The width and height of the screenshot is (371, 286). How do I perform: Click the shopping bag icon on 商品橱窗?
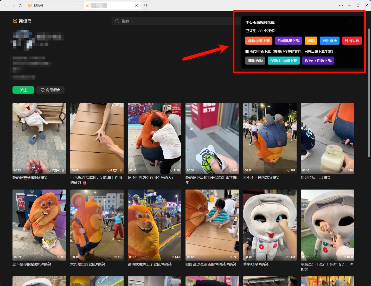tap(43, 90)
